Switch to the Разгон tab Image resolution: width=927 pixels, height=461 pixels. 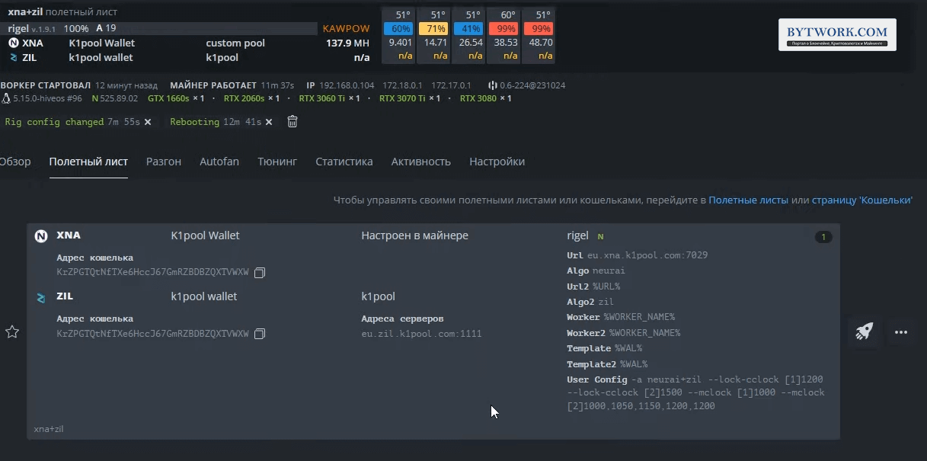[164, 162]
